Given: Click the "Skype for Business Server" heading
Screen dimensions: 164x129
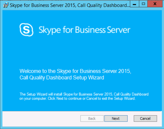Looking at the screenshot, I should pyautogui.click(x=84, y=30).
